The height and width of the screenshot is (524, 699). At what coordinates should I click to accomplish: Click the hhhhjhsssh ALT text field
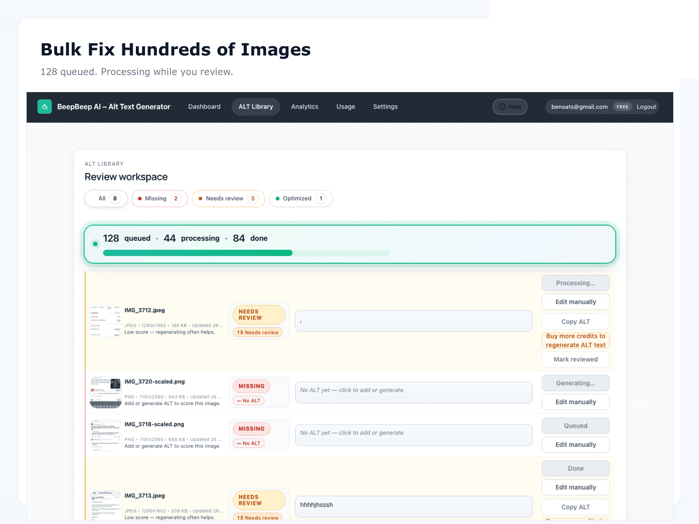tap(414, 507)
